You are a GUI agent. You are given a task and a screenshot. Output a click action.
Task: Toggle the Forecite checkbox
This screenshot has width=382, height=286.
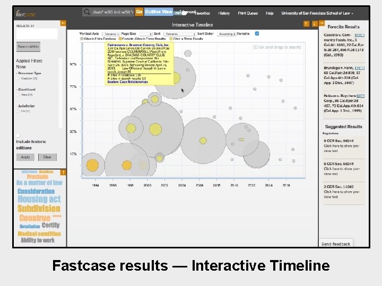point(257,33)
